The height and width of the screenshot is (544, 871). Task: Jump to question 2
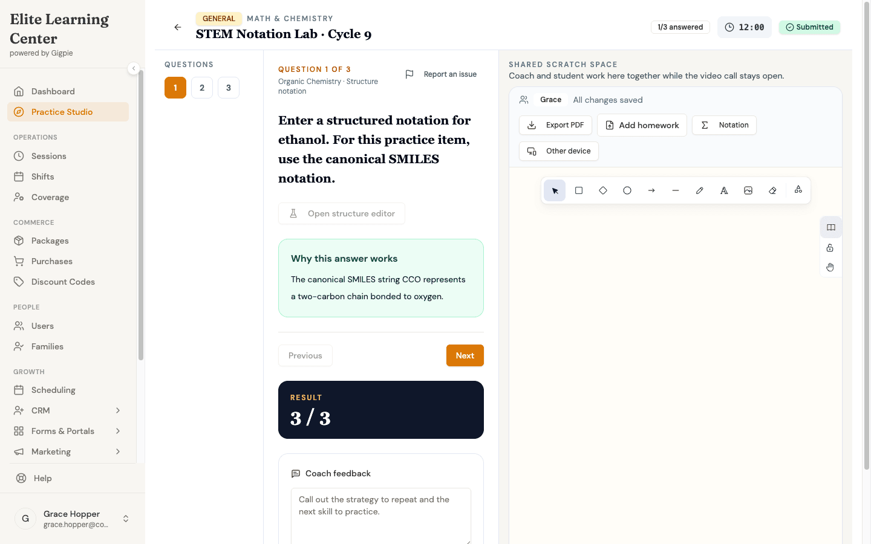[202, 88]
